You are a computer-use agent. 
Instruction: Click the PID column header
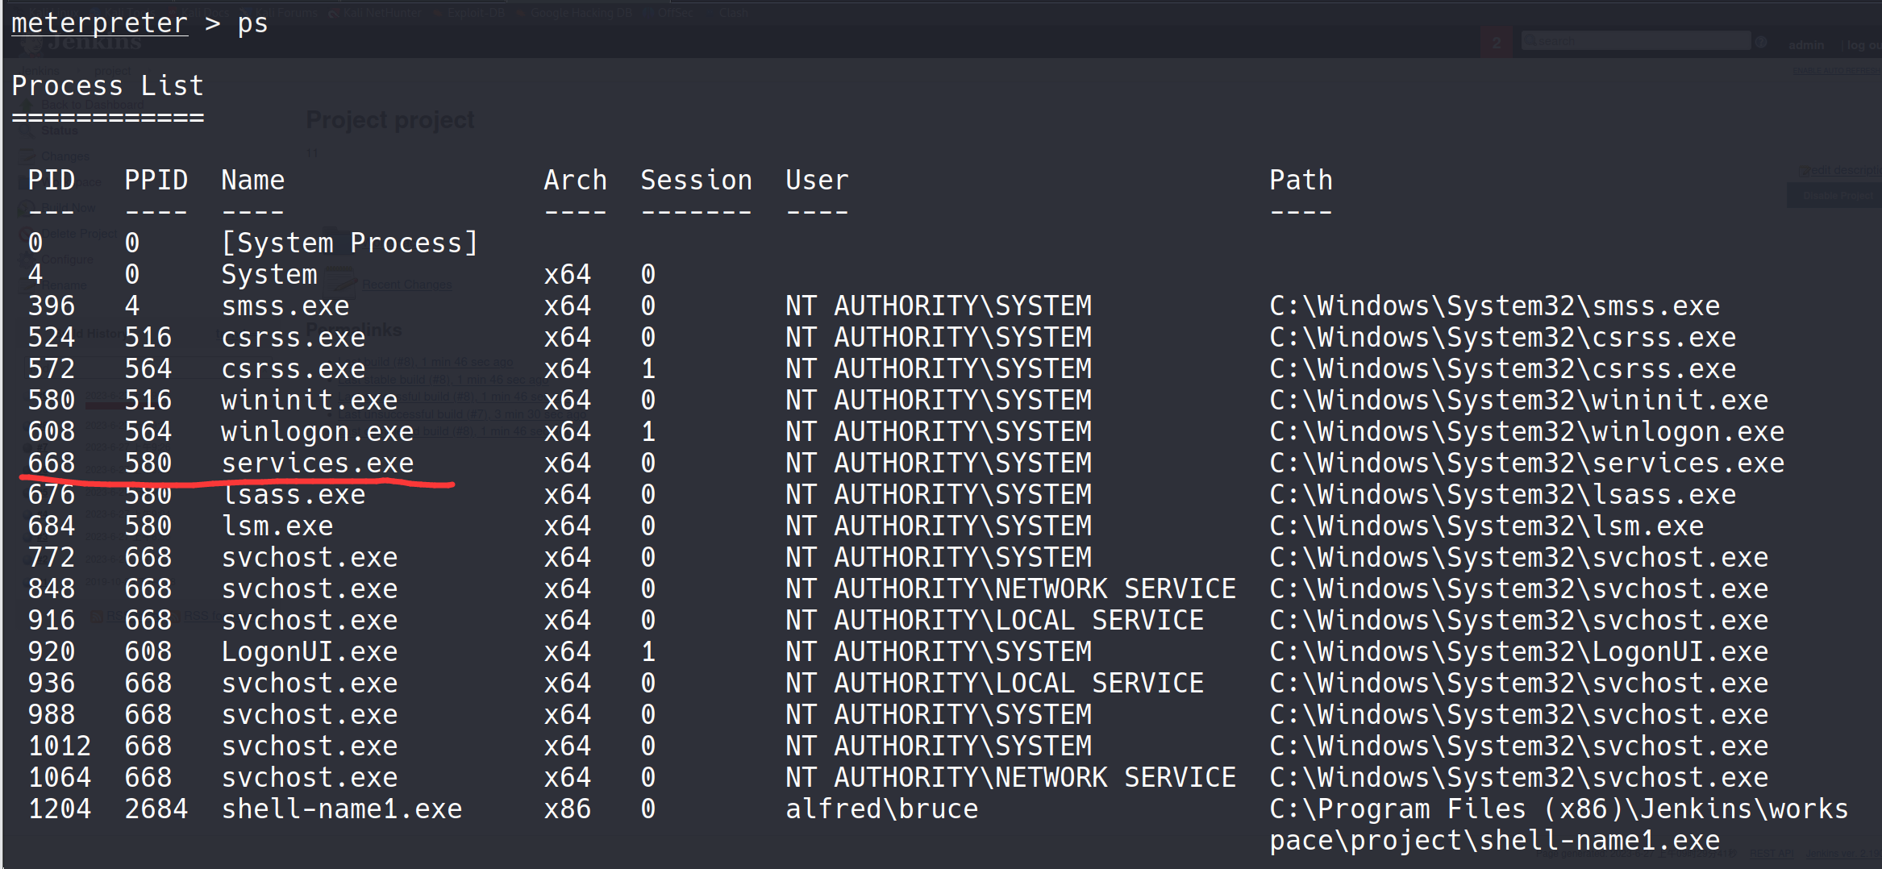click(x=51, y=180)
